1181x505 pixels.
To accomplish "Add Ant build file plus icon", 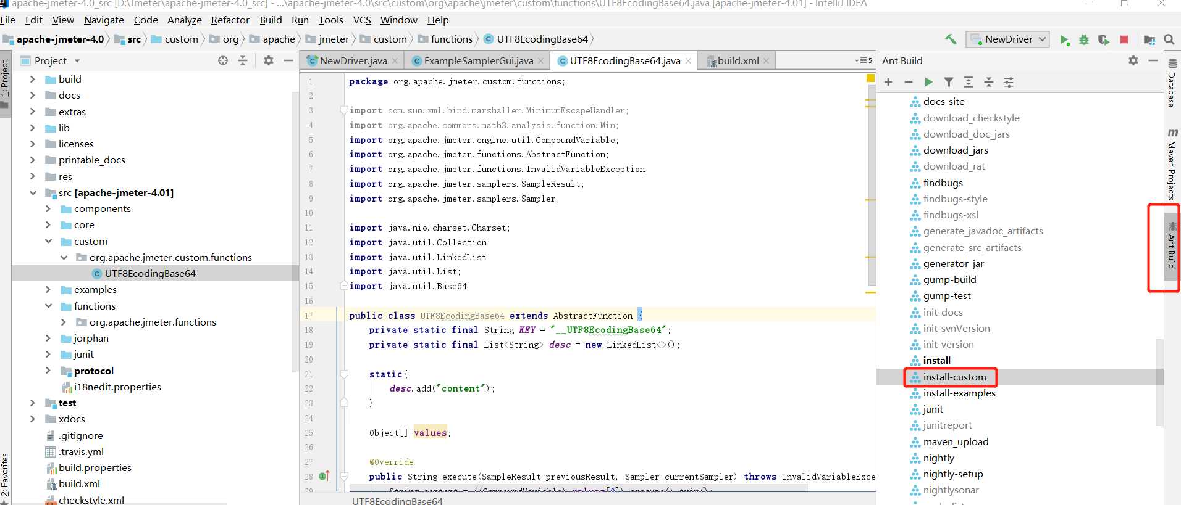I will click(x=888, y=82).
